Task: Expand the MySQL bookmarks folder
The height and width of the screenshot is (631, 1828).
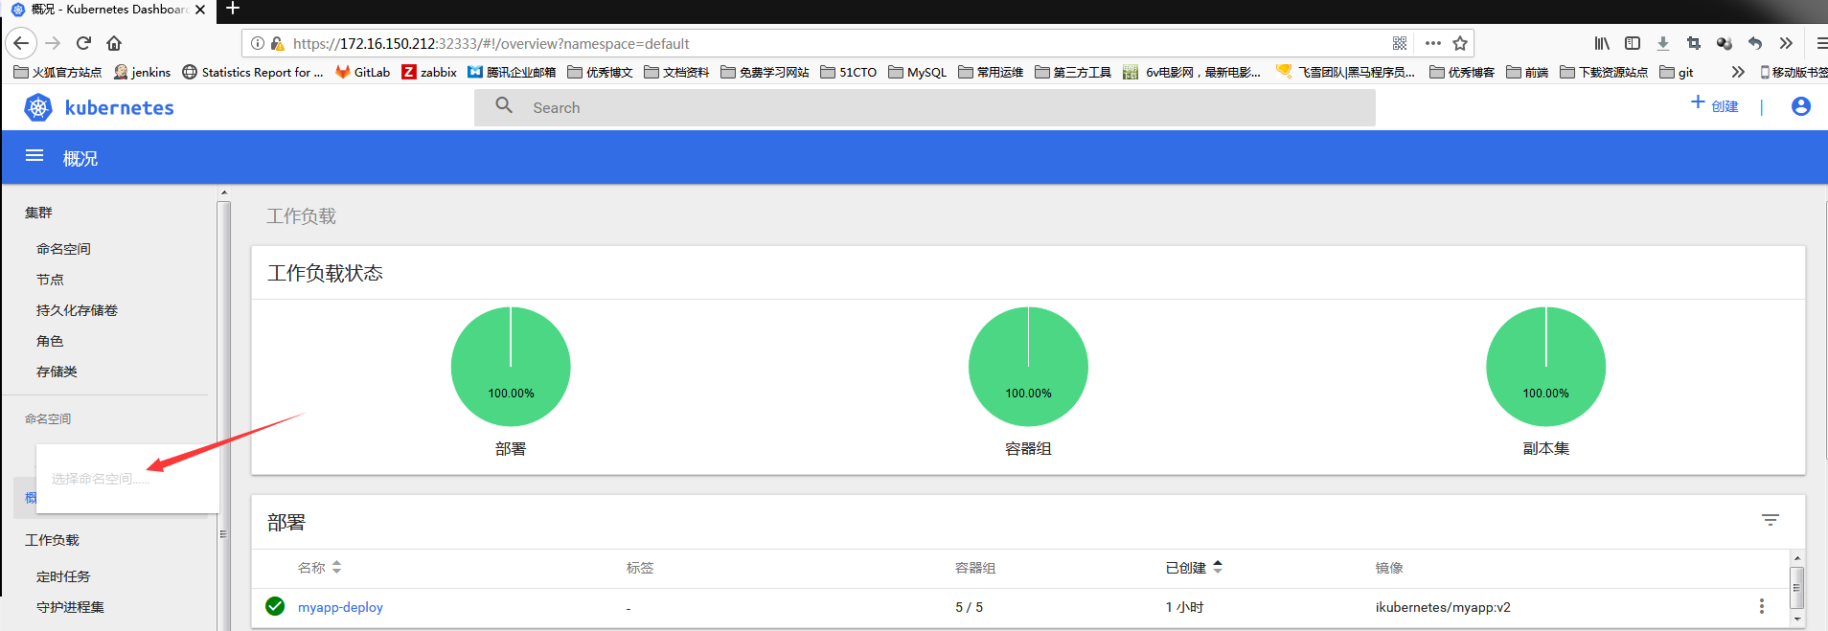Action: [917, 72]
